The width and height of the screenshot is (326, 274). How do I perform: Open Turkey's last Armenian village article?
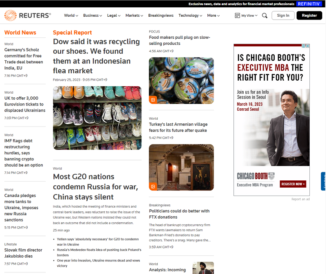coord(178,127)
